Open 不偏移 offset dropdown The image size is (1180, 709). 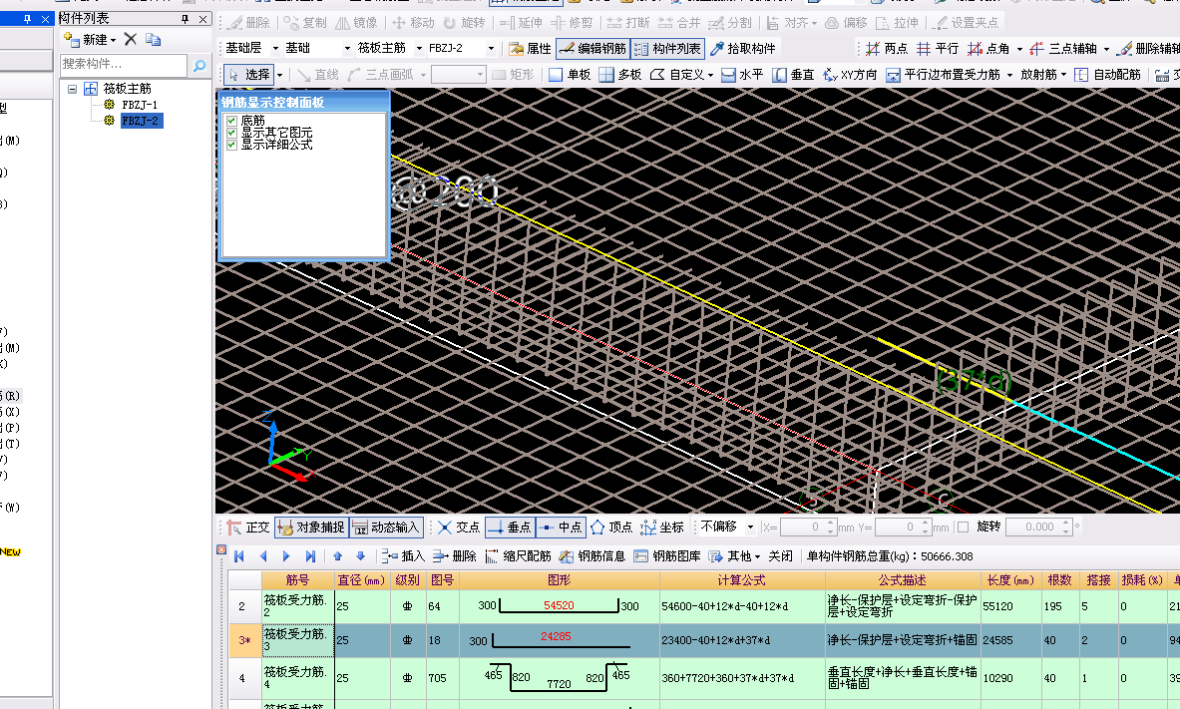tap(750, 527)
